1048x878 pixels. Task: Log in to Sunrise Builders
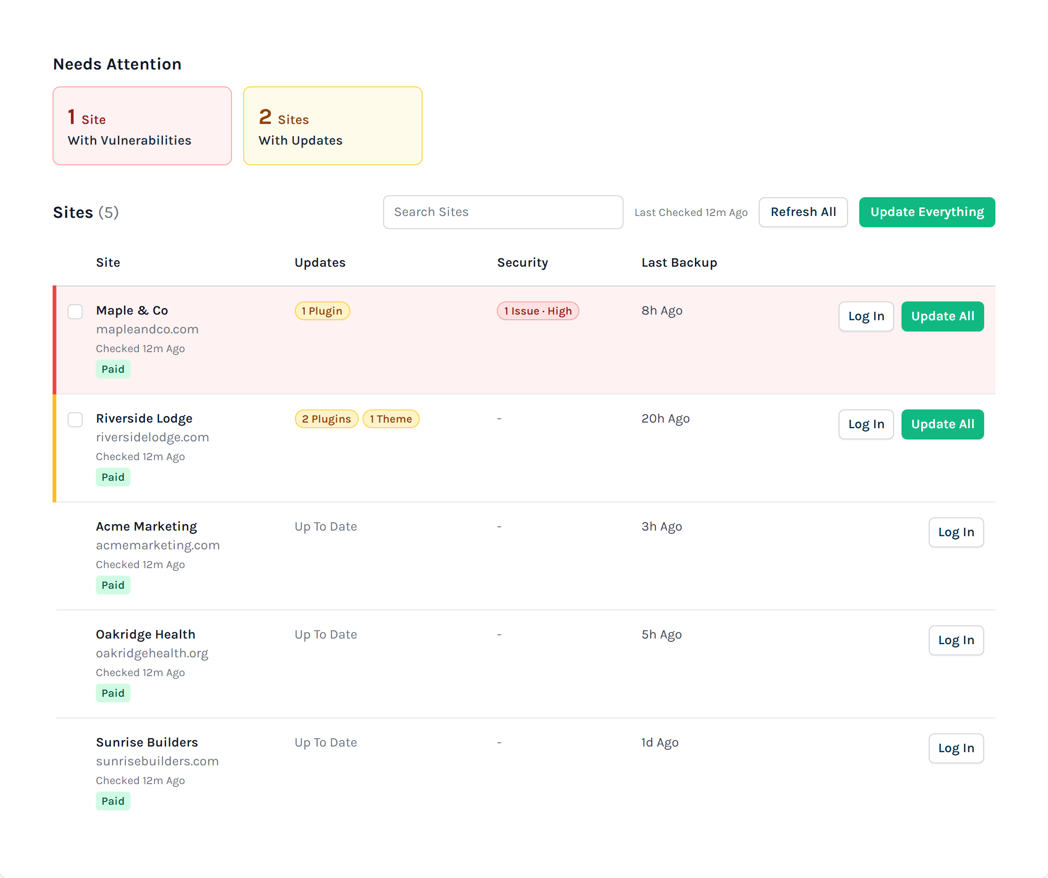(x=956, y=748)
